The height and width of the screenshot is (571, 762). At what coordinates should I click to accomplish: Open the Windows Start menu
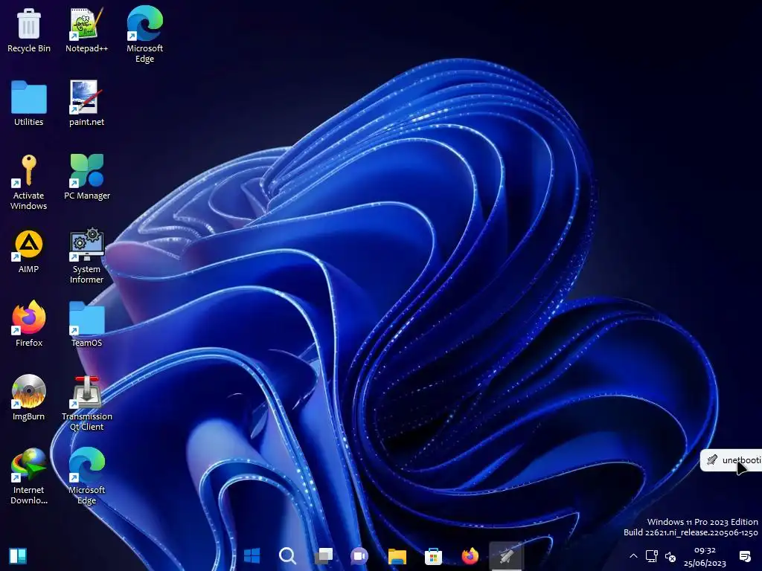[252, 556]
